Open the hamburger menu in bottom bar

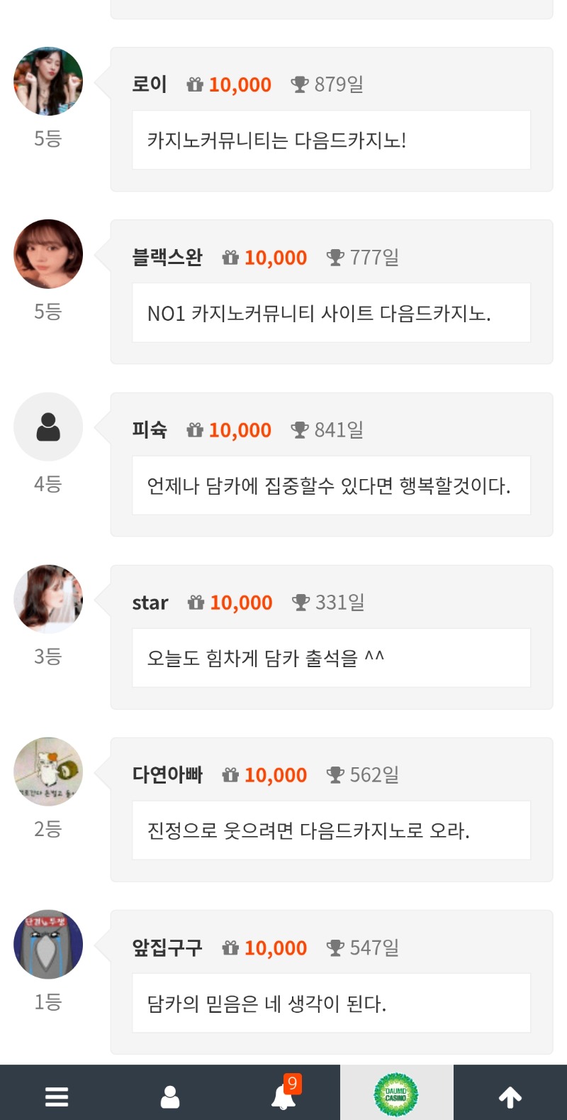57,1097
